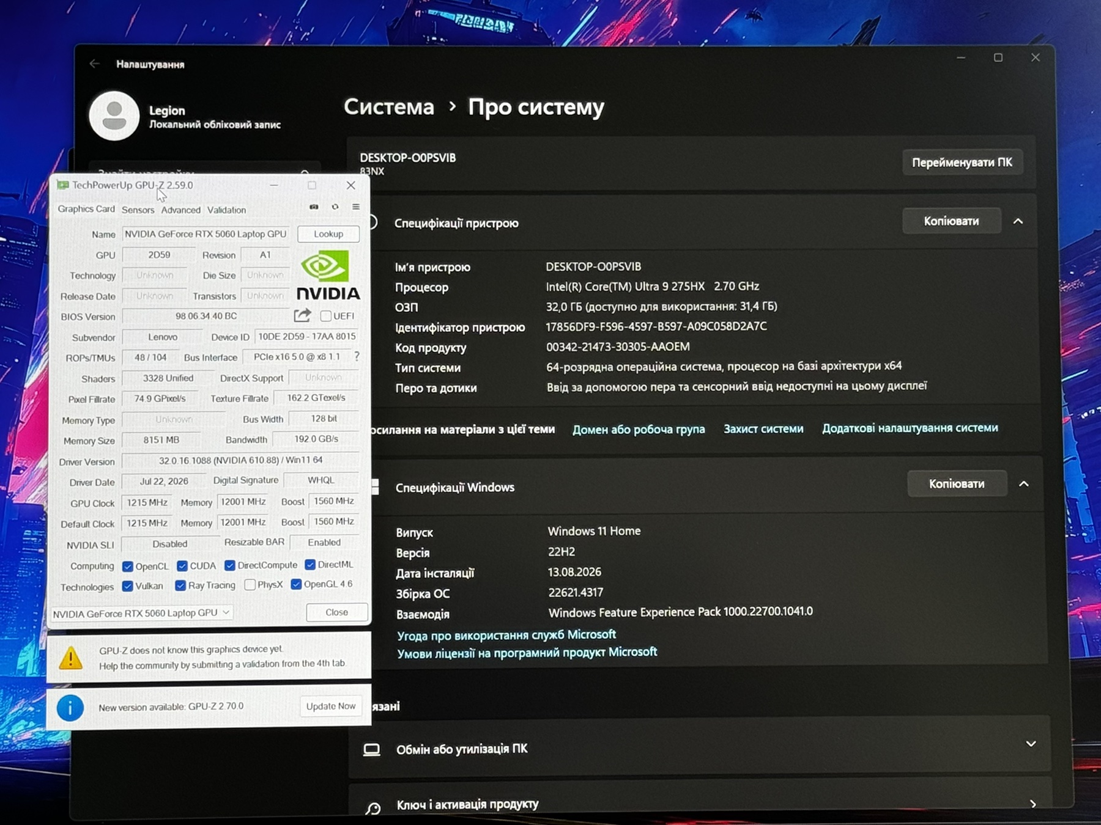Open the Захист системи link

tap(764, 429)
